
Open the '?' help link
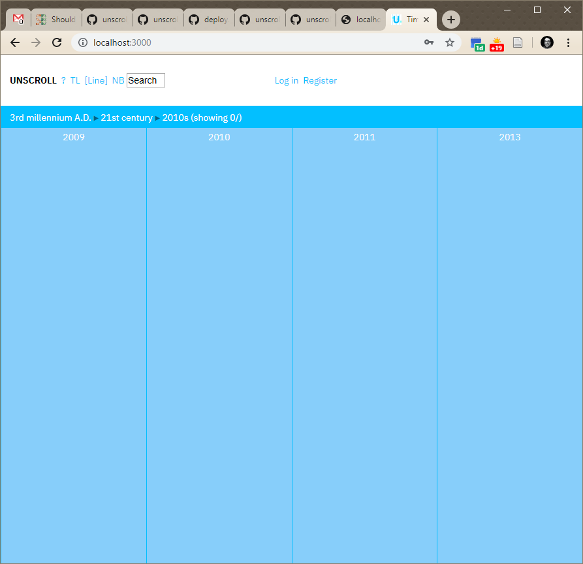click(63, 81)
